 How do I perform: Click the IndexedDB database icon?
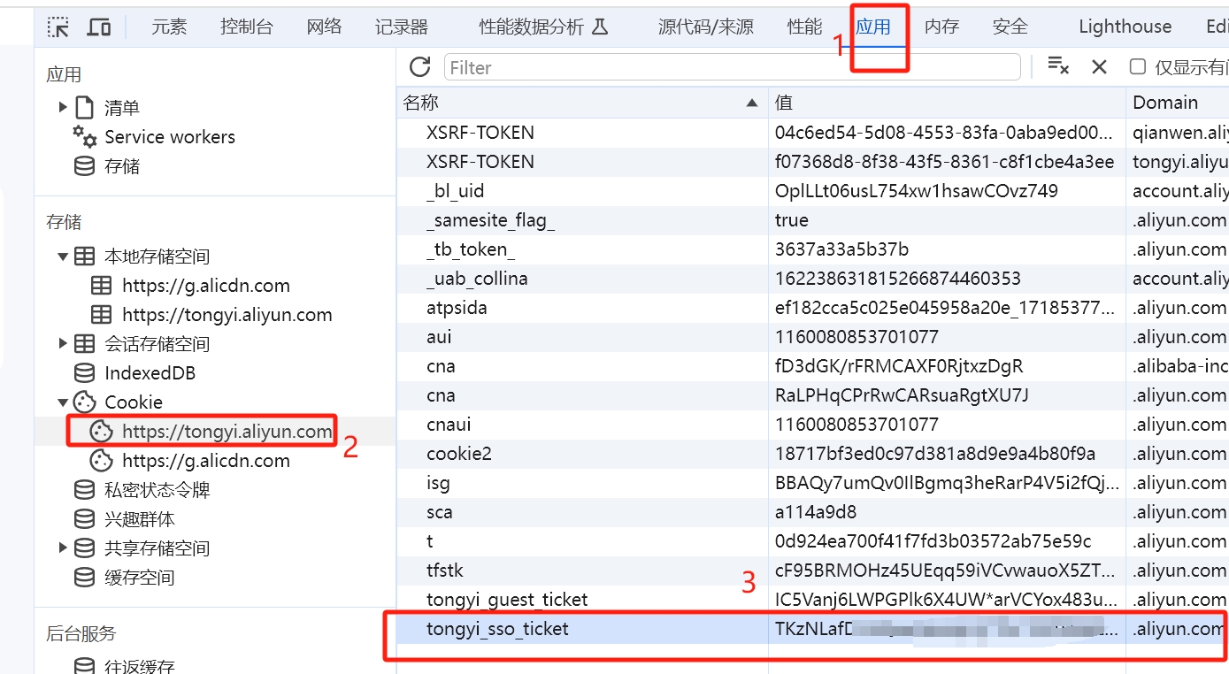pyautogui.click(x=83, y=372)
